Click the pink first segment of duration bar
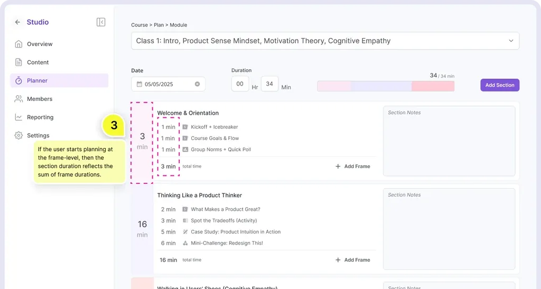 [x=334, y=86]
